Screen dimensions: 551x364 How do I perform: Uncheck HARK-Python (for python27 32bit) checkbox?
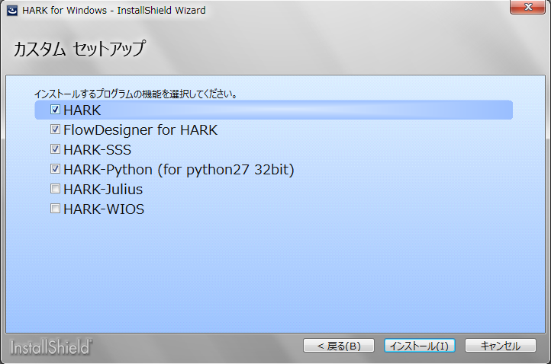point(55,169)
